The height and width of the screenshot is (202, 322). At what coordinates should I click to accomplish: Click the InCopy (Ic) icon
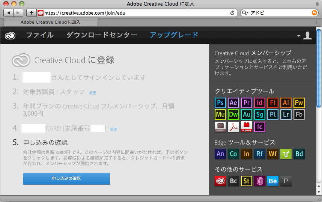click(260, 127)
